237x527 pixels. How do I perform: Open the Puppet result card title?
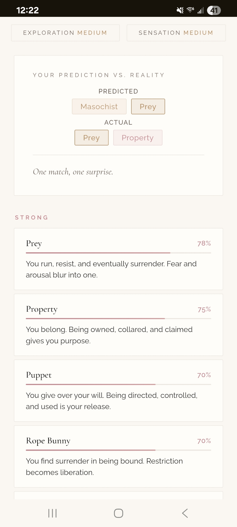(x=39, y=375)
